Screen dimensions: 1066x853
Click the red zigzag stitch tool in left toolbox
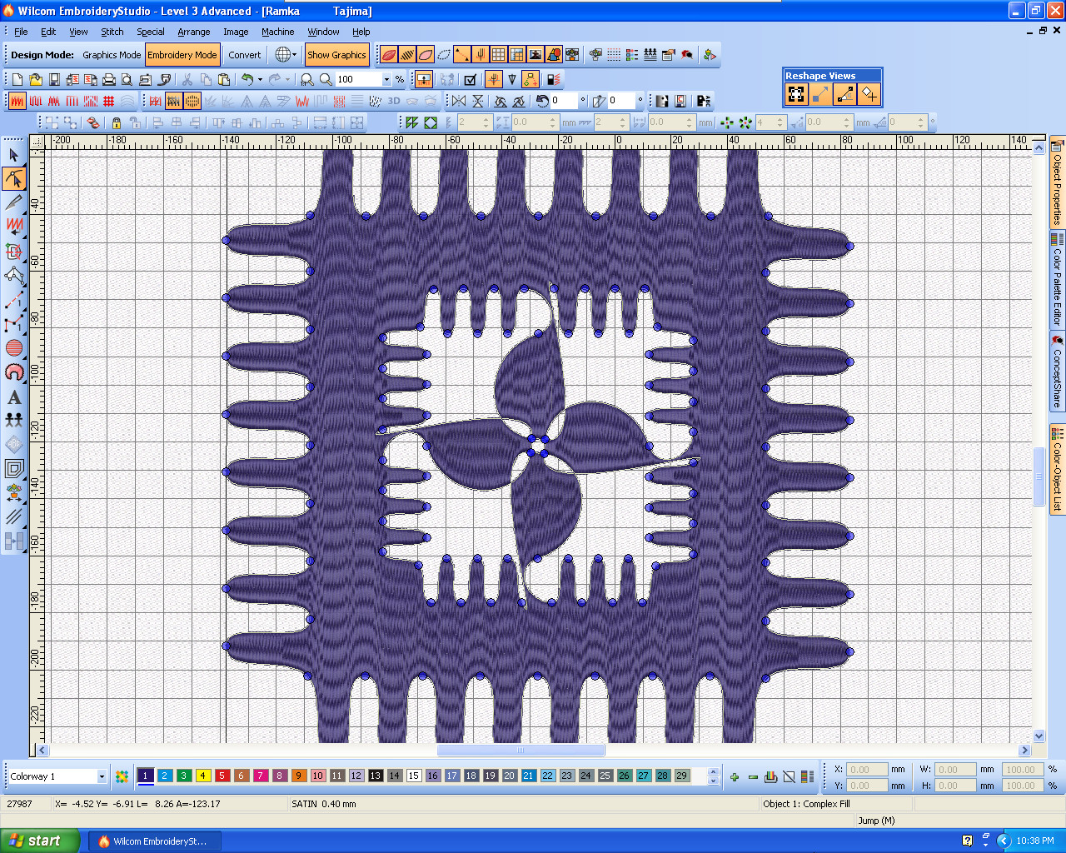[x=14, y=225]
